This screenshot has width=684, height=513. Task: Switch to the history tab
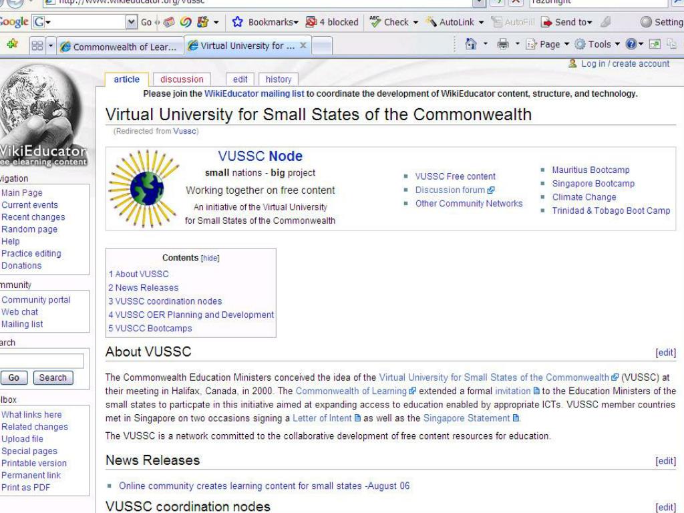(x=279, y=79)
